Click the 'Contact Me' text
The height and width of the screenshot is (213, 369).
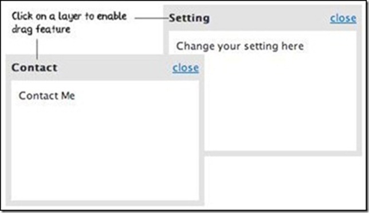pyautogui.click(x=47, y=96)
